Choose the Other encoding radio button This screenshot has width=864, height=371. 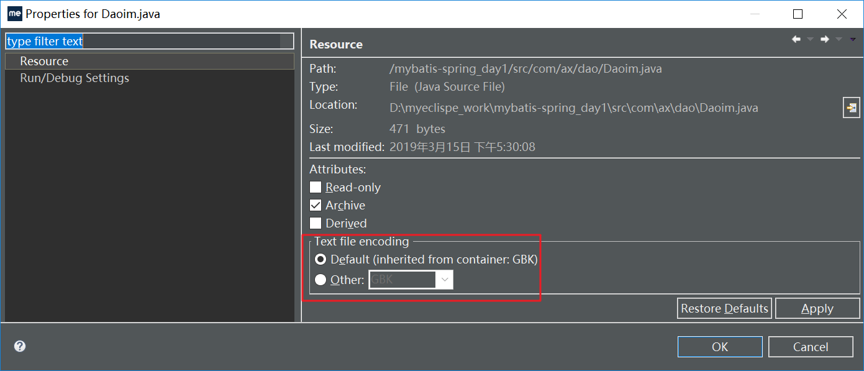click(x=321, y=280)
